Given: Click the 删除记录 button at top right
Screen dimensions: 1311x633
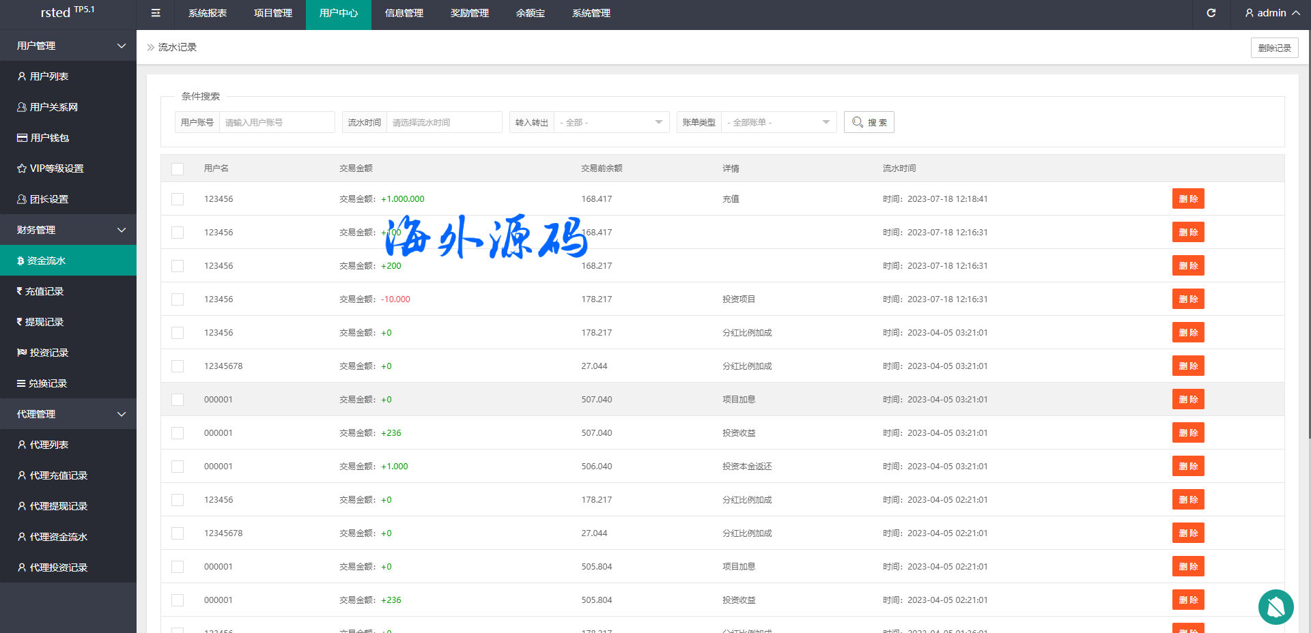Looking at the screenshot, I should point(1274,48).
